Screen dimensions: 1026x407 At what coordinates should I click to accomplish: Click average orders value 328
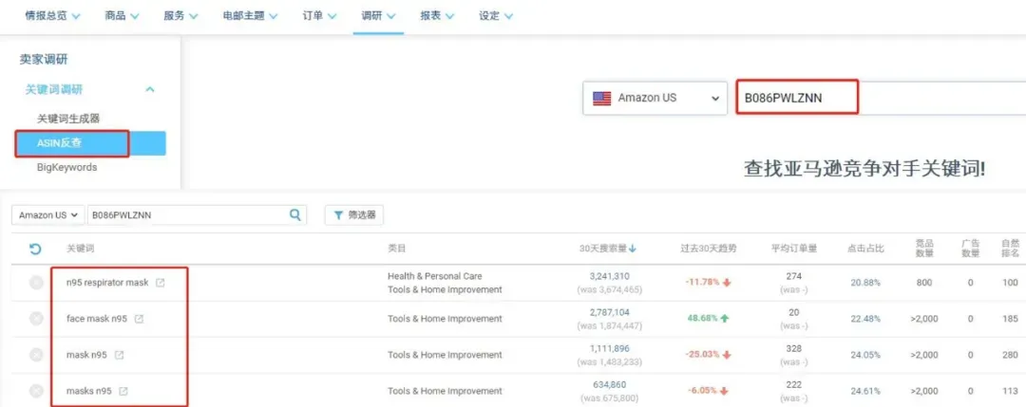click(793, 348)
